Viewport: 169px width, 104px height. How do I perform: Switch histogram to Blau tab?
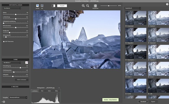[57, 91]
